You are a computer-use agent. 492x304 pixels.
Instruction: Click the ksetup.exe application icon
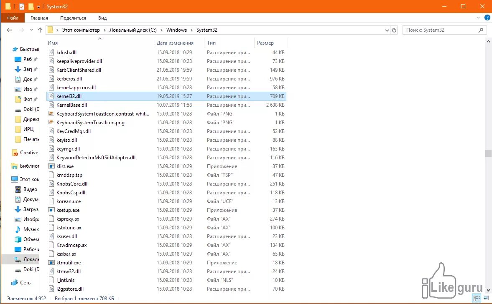[51, 210]
